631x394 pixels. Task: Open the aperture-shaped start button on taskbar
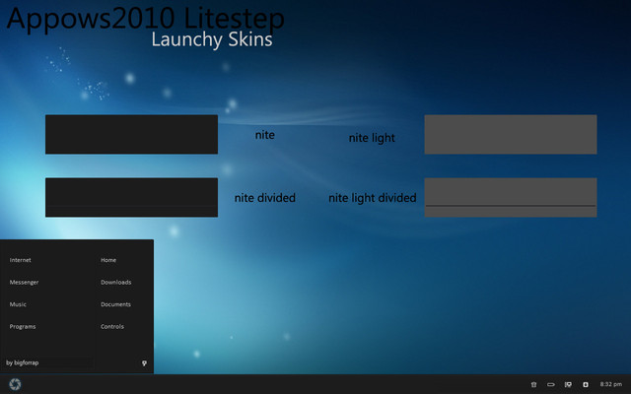click(x=15, y=384)
